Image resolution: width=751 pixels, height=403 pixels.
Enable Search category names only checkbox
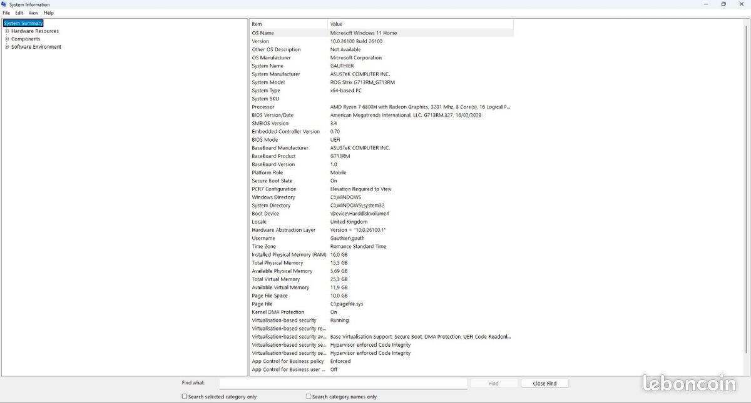pos(309,396)
